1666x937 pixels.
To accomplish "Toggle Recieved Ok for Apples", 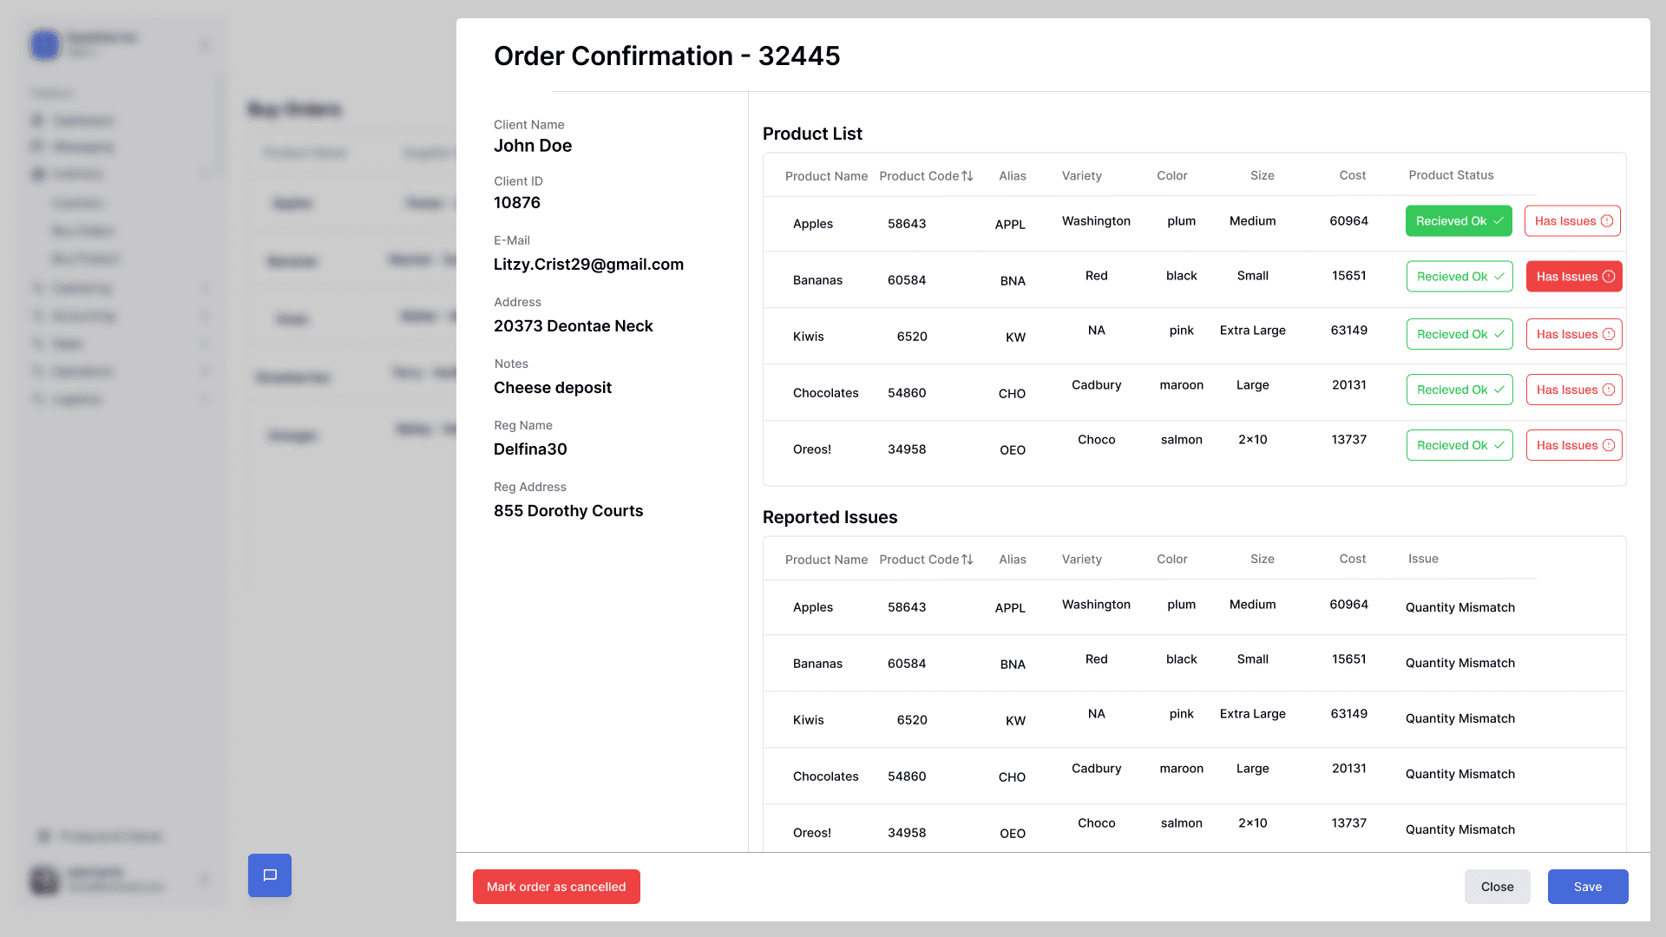I will (x=1459, y=221).
